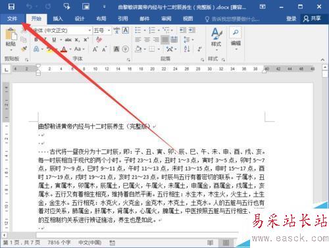This screenshot has height=248, width=329.
Task: Open the font color dropdown arrow
Action: coord(70,49)
